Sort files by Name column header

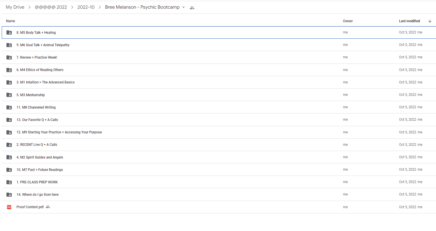point(10,21)
